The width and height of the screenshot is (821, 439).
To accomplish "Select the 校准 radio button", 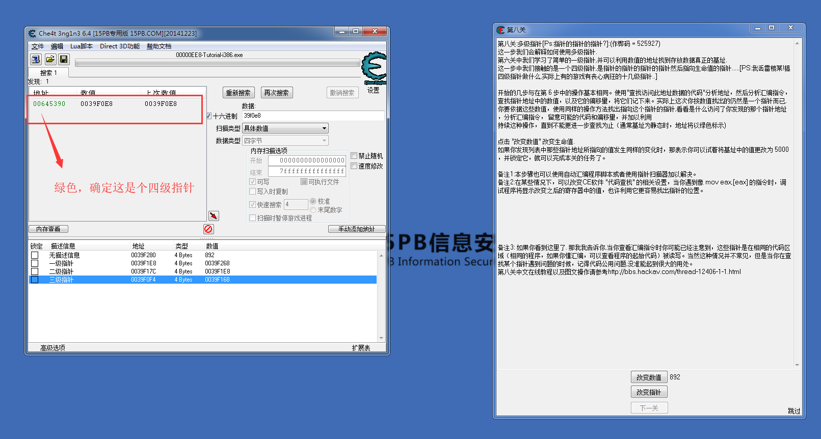I will 313,201.
